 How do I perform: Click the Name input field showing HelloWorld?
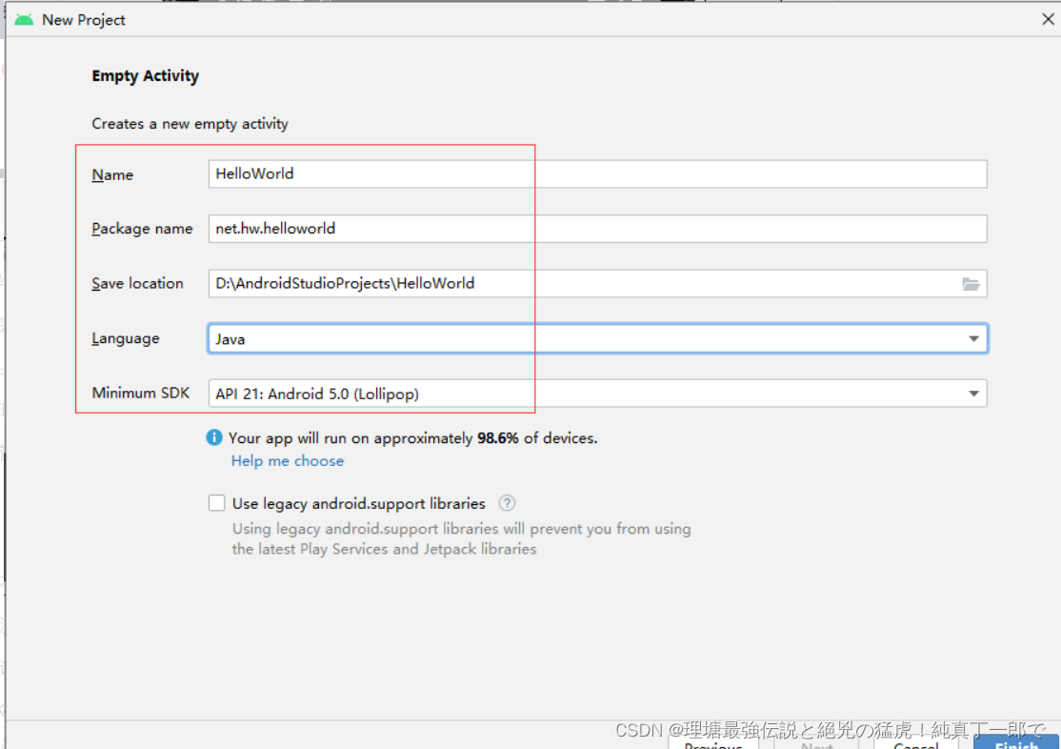coord(598,173)
